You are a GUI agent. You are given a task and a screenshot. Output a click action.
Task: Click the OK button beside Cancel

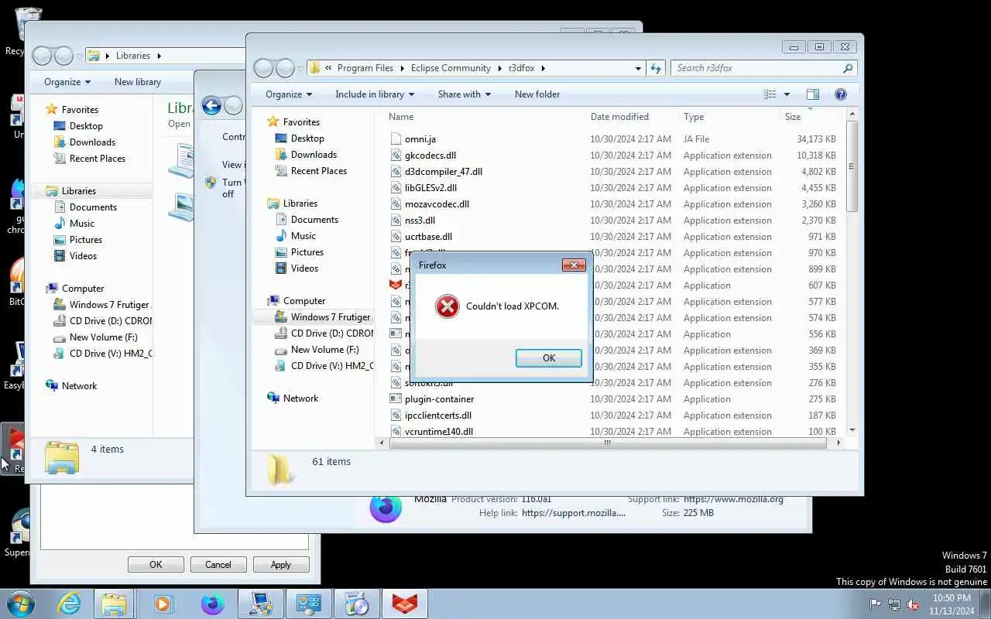[x=156, y=565]
